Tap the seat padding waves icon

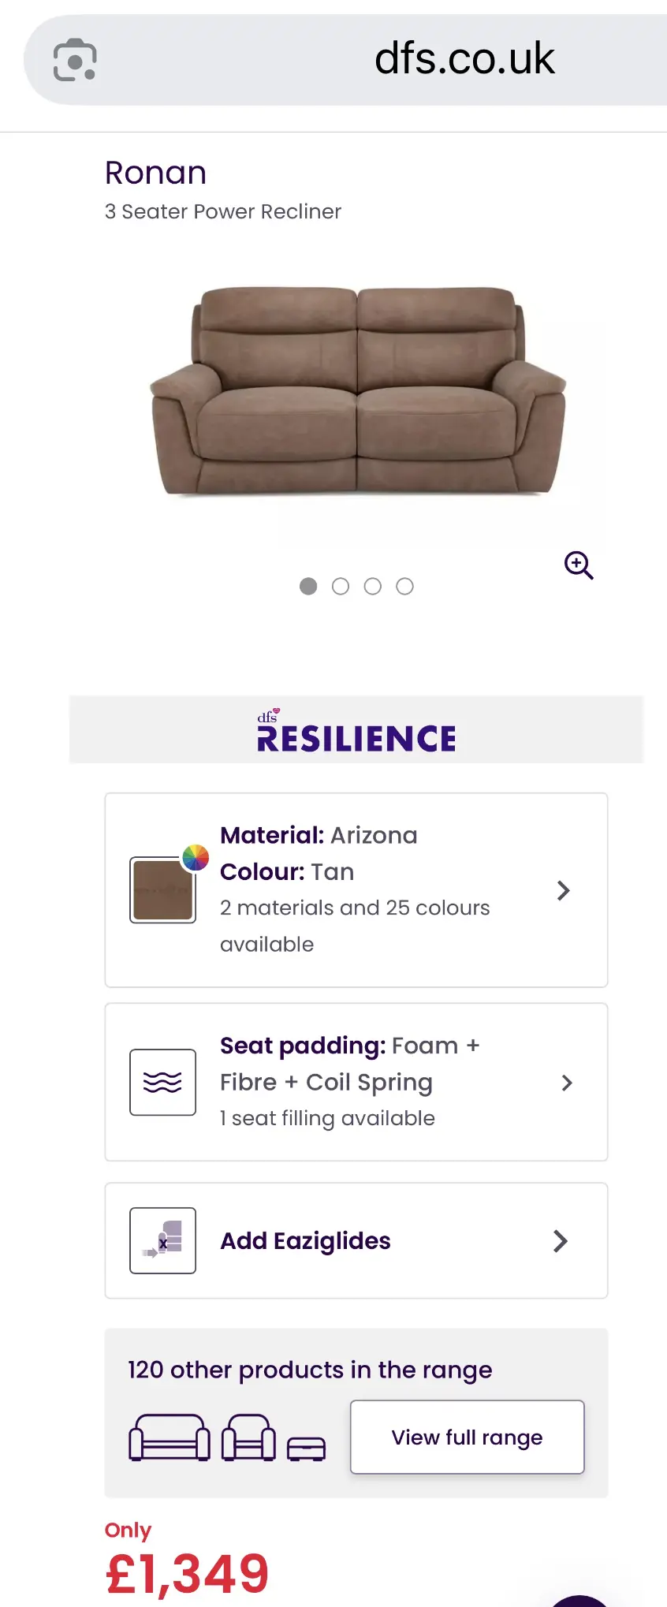162,1082
